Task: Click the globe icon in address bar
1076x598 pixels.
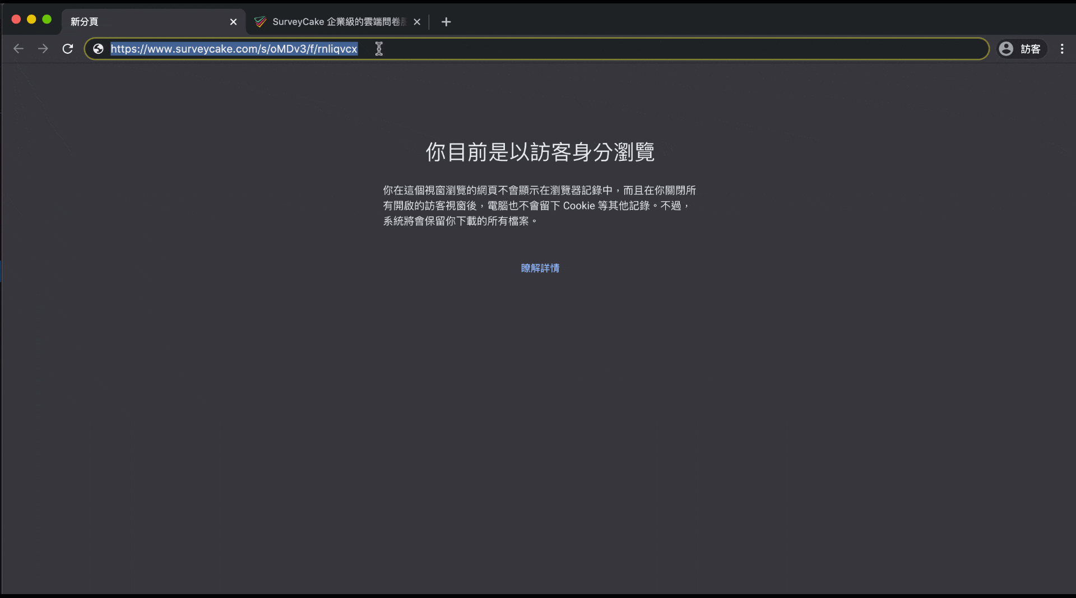Action: [x=98, y=49]
